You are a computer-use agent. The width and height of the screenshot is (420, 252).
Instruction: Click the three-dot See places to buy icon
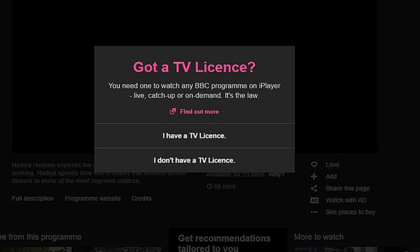click(x=314, y=212)
